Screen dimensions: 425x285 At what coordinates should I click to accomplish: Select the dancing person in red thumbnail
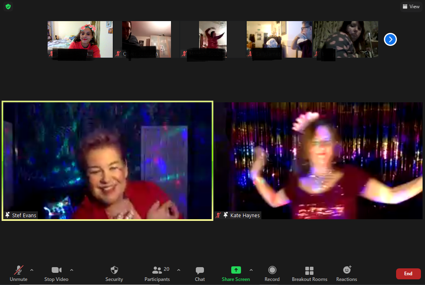213,39
